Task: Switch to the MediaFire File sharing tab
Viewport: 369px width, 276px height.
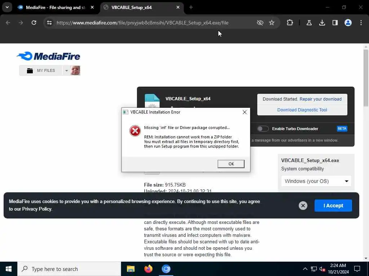Action: click(x=55, y=8)
